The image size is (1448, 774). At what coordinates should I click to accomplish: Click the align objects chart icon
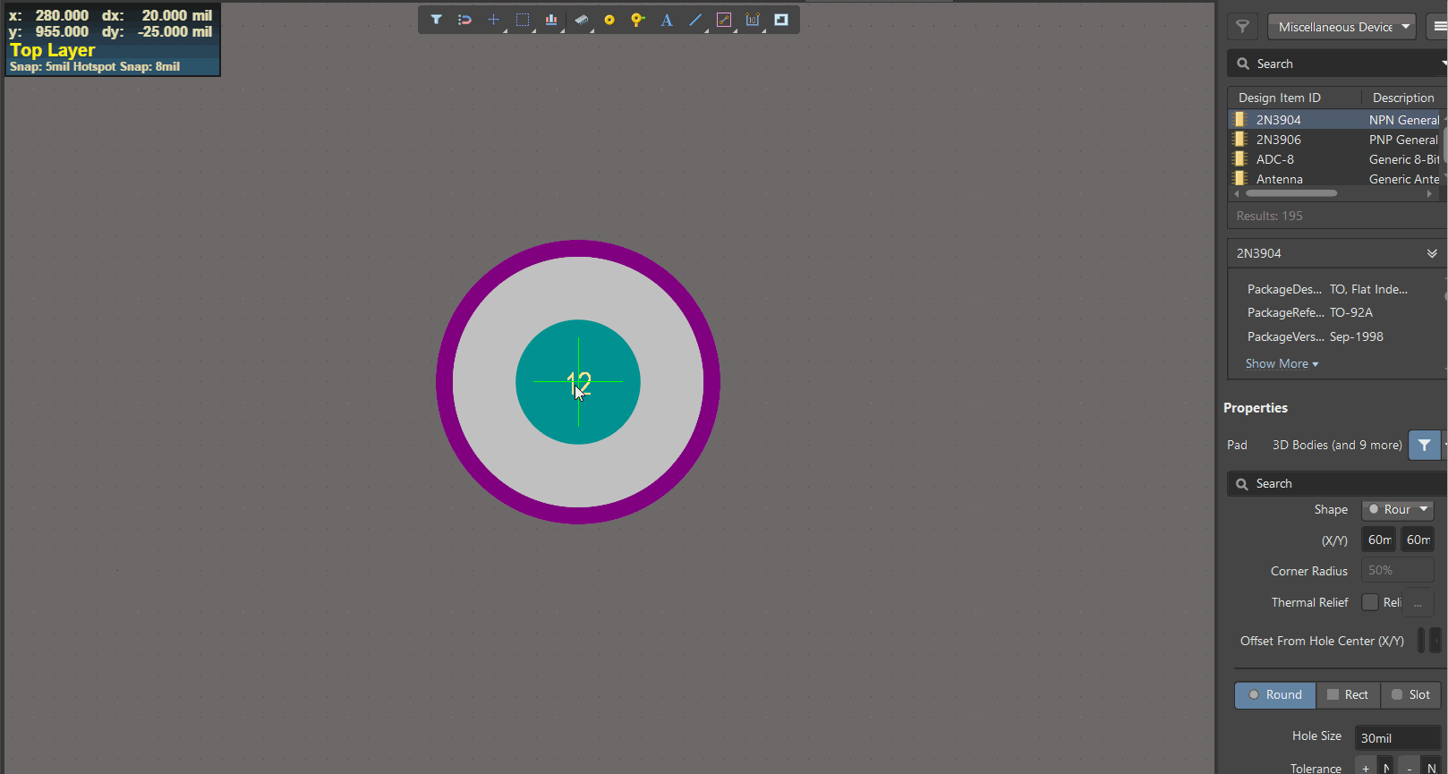(551, 20)
